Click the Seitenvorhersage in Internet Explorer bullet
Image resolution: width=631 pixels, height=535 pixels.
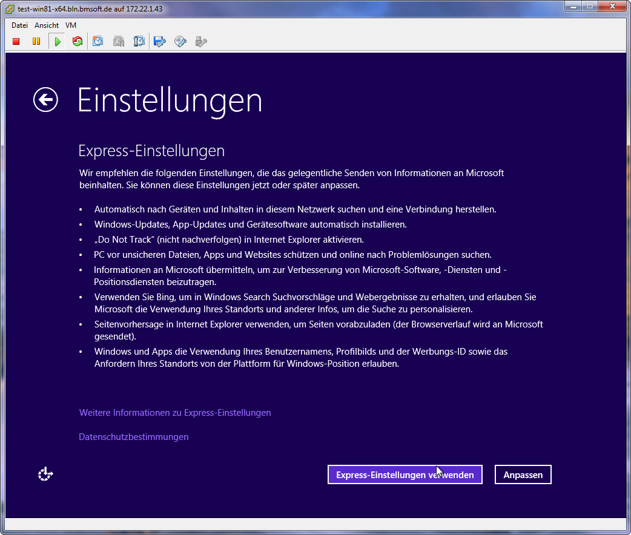pyautogui.click(x=319, y=330)
